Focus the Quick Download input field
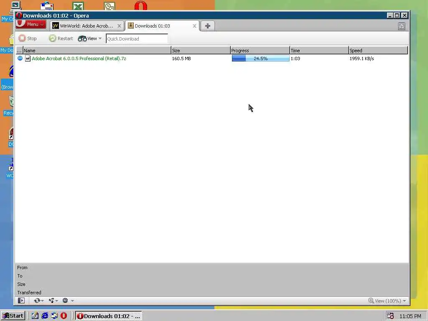428x321 pixels. pyautogui.click(x=137, y=39)
